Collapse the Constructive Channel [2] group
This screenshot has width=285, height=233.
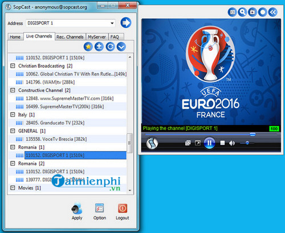pos(13,90)
